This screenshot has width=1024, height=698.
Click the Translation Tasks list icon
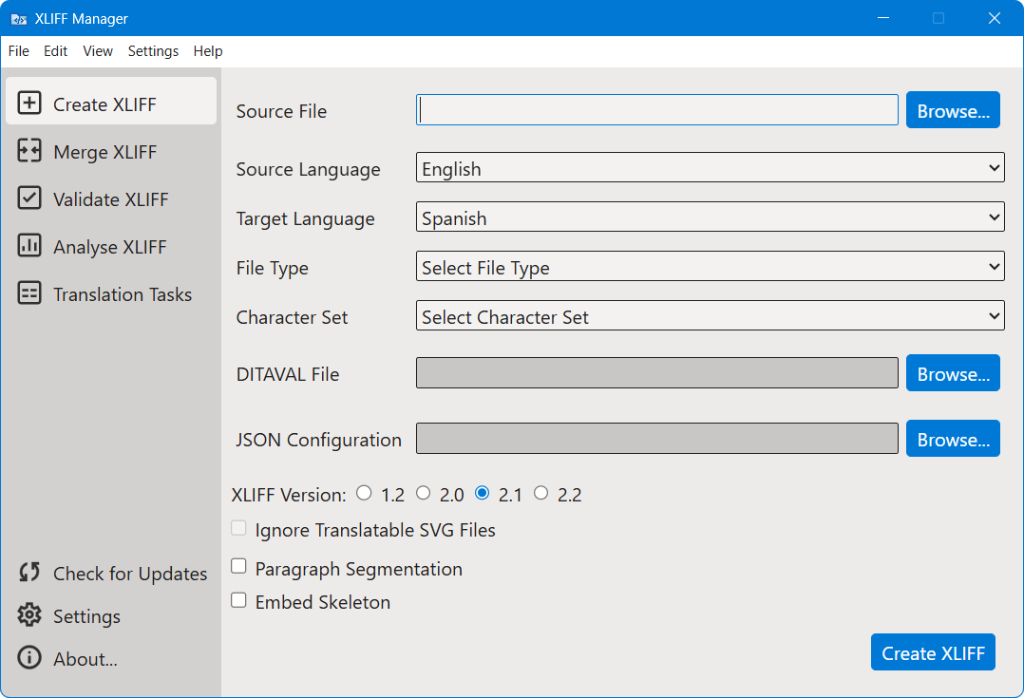(29, 293)
